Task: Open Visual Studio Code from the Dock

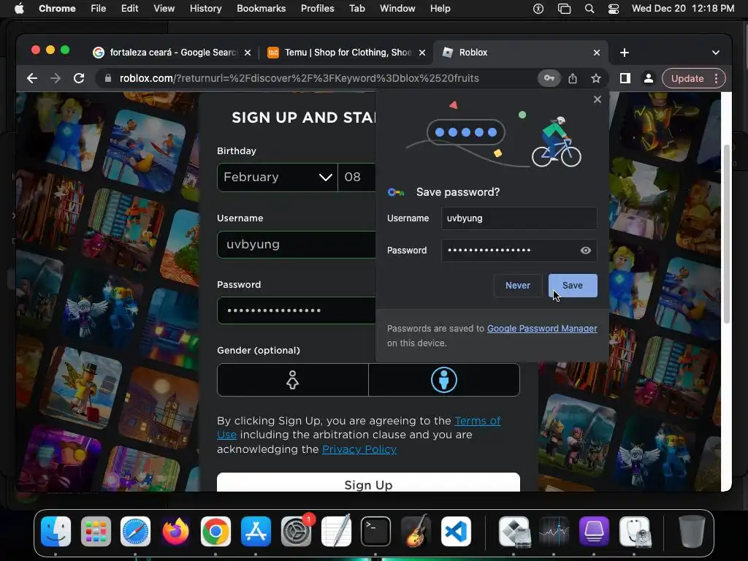Action: pos(456,531)
